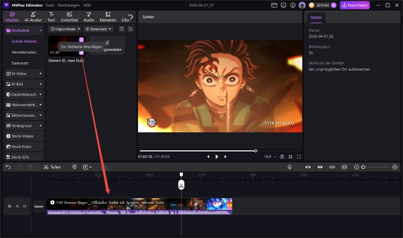The width and height of the screenshot is (403, 238).
Task: Click the Teilen split button
Action: (x=52, y=167)
